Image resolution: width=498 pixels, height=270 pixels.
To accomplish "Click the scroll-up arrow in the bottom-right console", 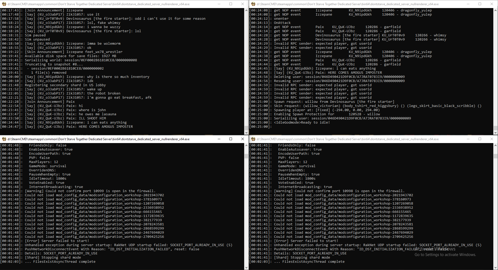I will [496, 145].
